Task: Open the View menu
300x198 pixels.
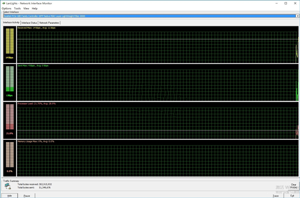Action: point(26,8)
